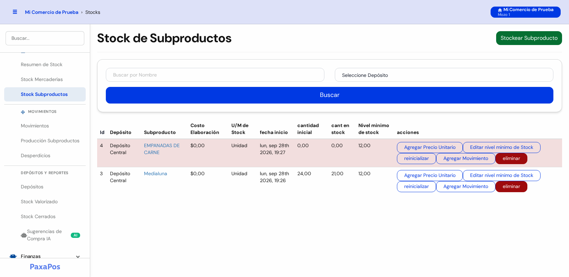Click Agregar Movimiento for EMPANADAS DE CARNE

pyautogui.click(x=466, y=159)
